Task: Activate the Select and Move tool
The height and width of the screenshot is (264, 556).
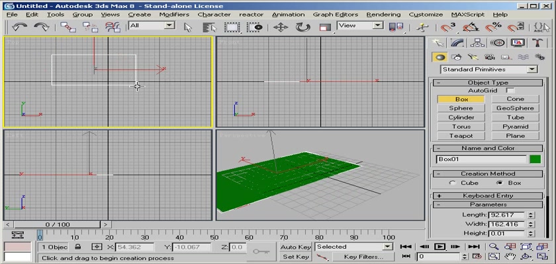Action: [x=281, y=28]
